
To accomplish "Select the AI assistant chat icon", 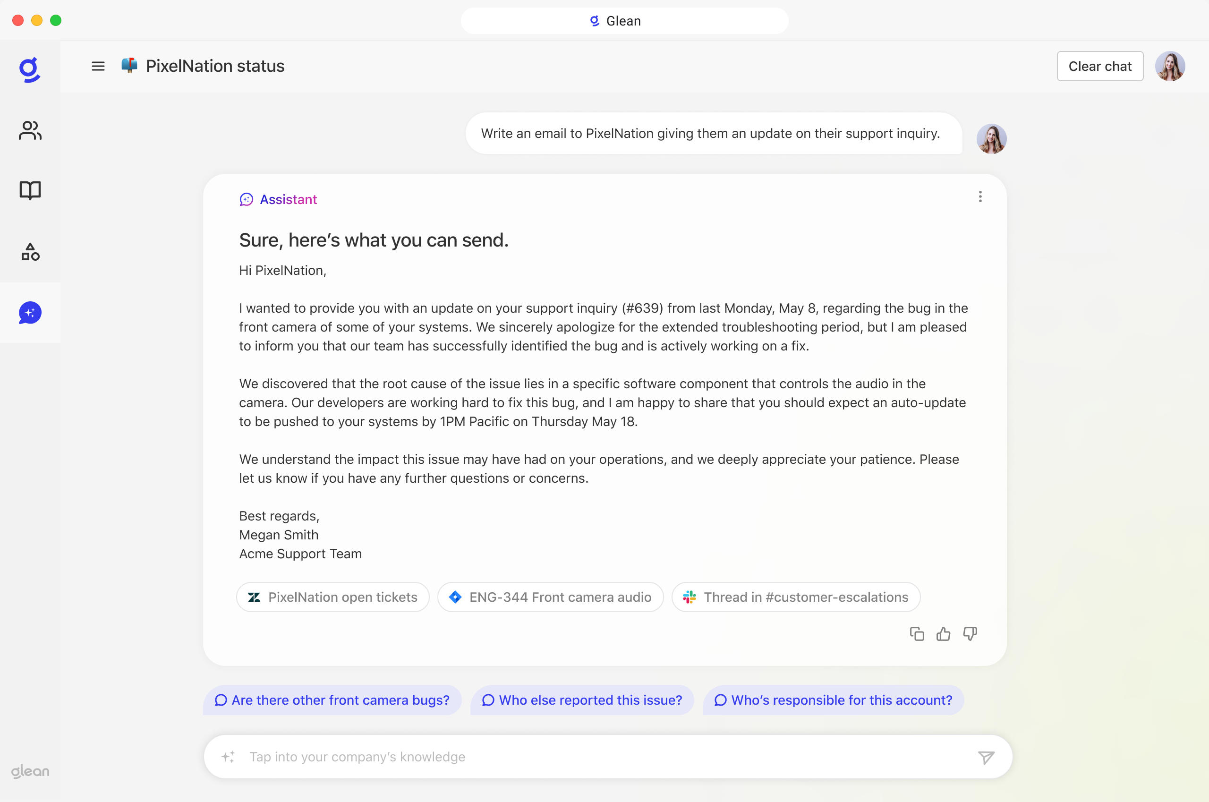I will tap(30, 313).
